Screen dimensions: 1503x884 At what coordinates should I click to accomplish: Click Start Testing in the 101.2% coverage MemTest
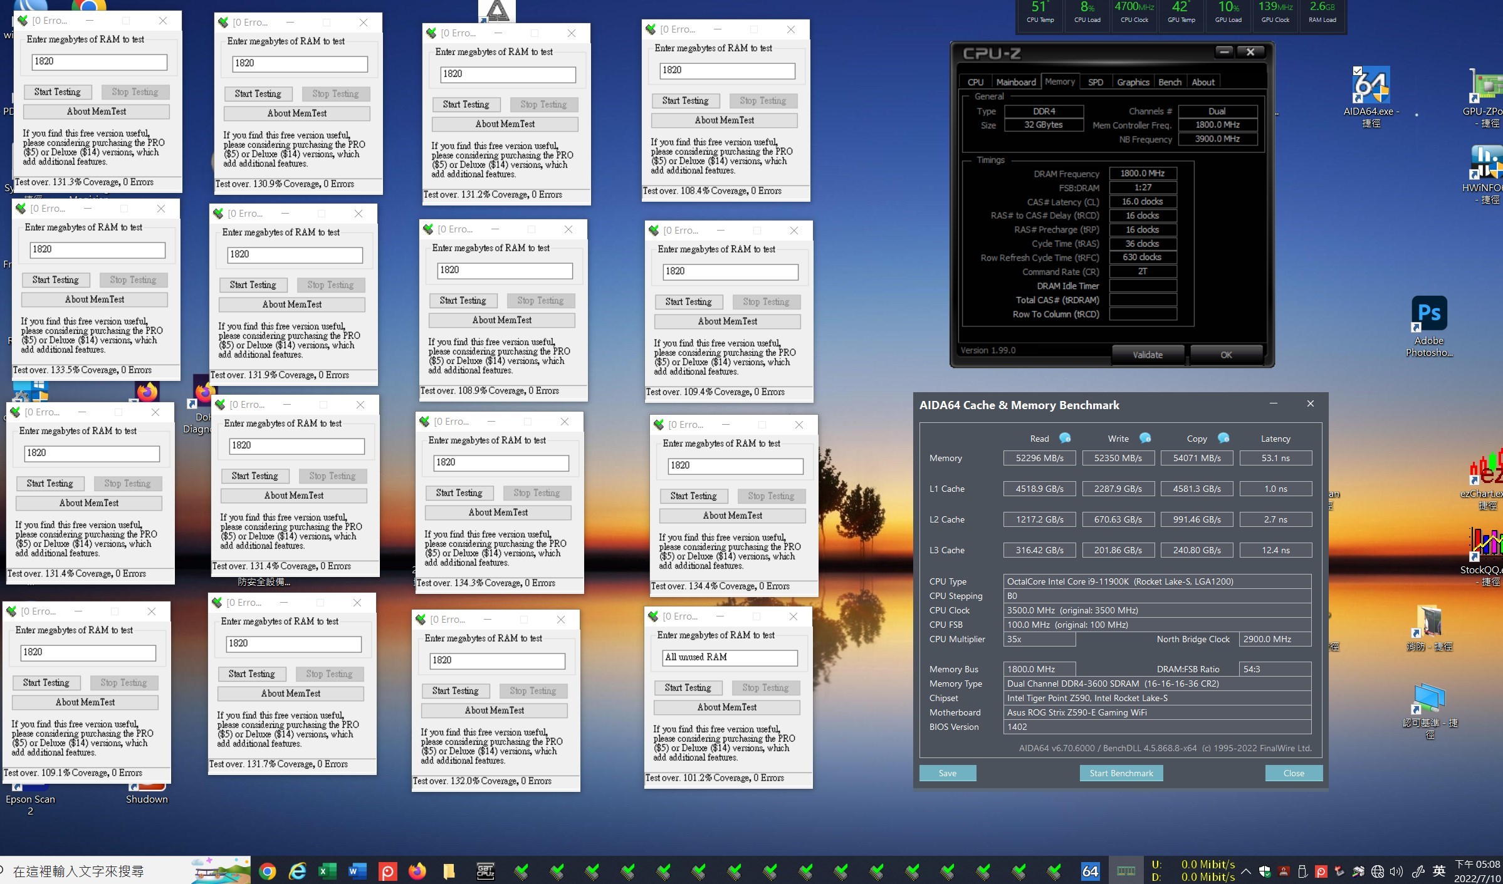688,687
